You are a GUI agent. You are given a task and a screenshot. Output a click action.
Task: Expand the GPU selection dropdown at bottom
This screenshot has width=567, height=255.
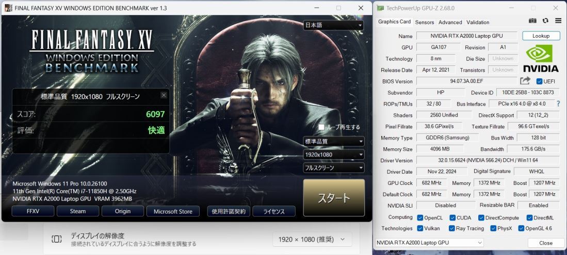click(429, 243)
